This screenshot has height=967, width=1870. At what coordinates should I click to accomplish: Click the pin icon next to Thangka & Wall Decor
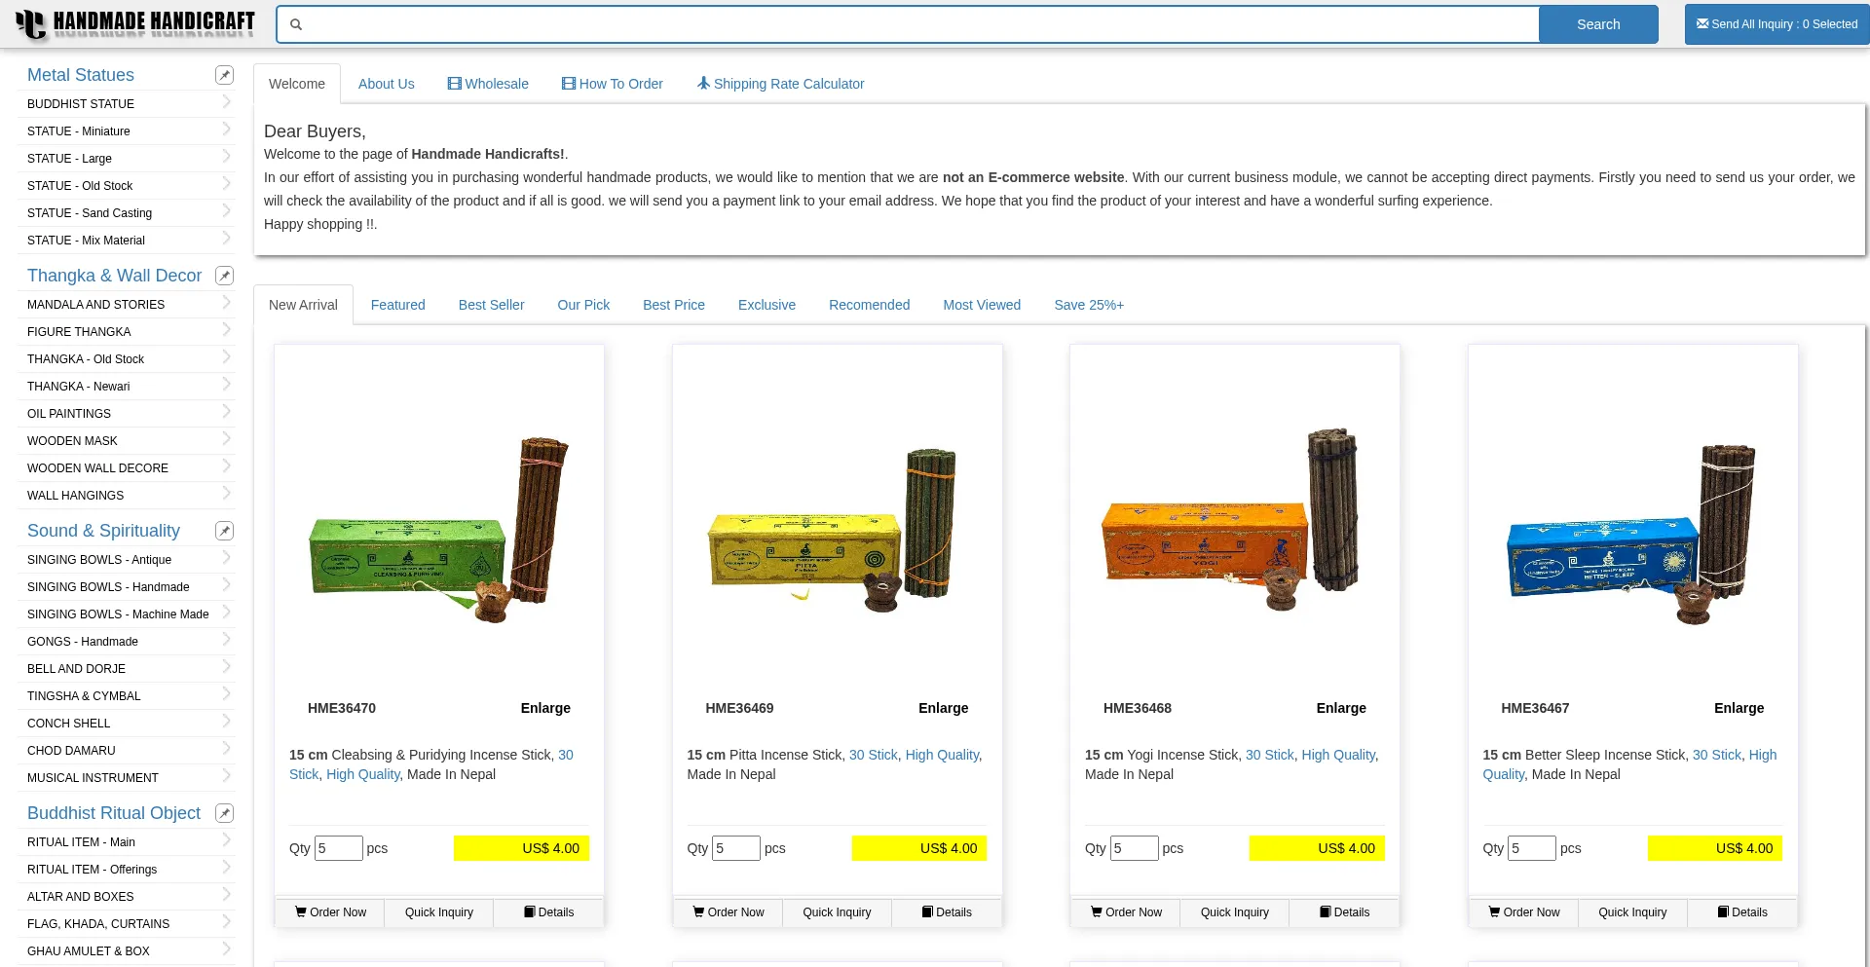tap(224, 276)
